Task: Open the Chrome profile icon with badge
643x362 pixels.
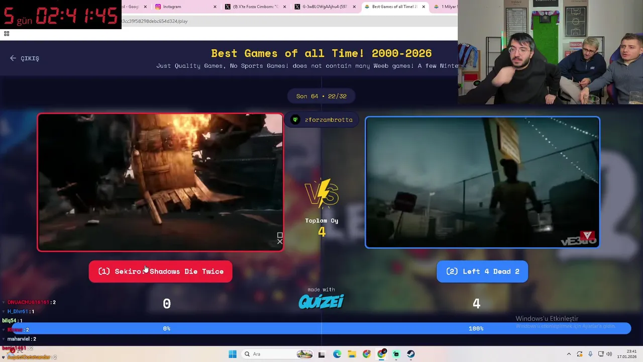Action: [382, 354]
